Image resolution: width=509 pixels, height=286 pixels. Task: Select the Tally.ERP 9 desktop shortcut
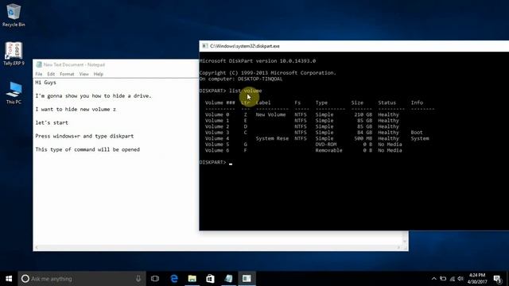14,54
